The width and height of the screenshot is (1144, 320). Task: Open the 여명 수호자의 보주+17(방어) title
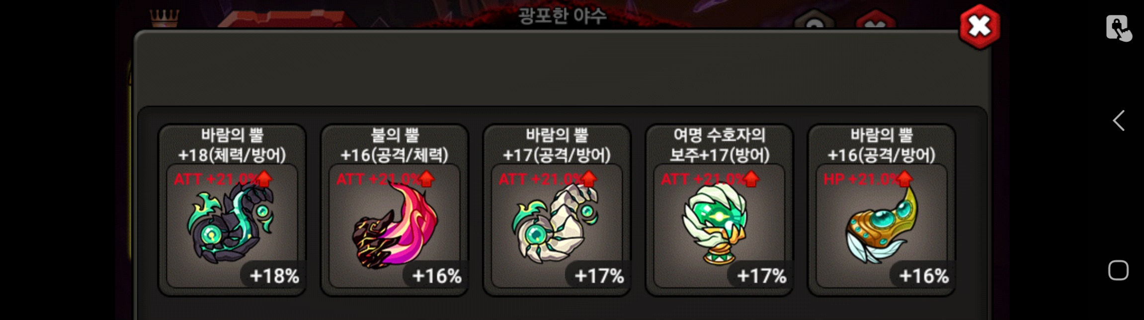pyautogui.click(x=719, y=145)
